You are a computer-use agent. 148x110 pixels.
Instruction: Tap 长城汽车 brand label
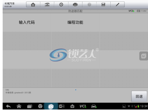(9, 4)
